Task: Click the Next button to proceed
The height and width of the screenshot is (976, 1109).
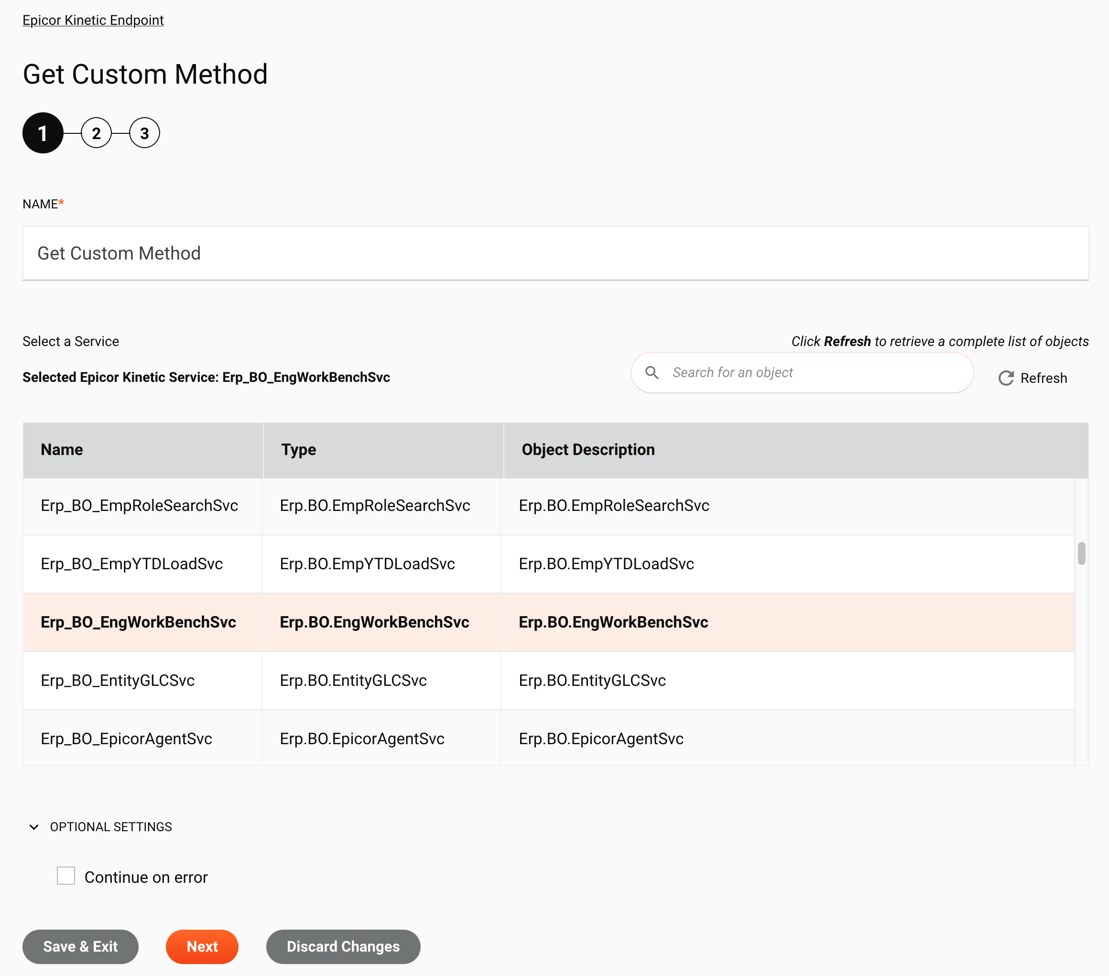Action: 202,947
